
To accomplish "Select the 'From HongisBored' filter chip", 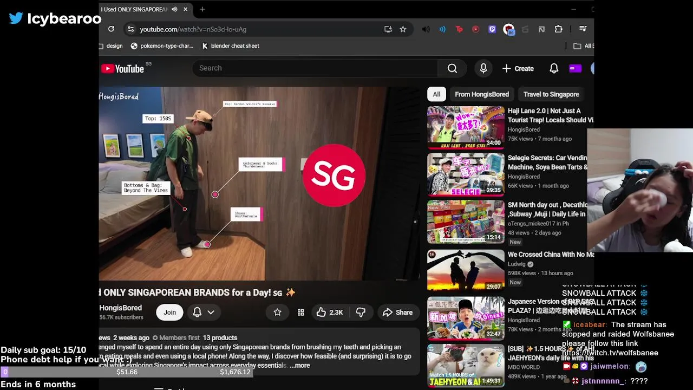I will (x=482, y=94).
